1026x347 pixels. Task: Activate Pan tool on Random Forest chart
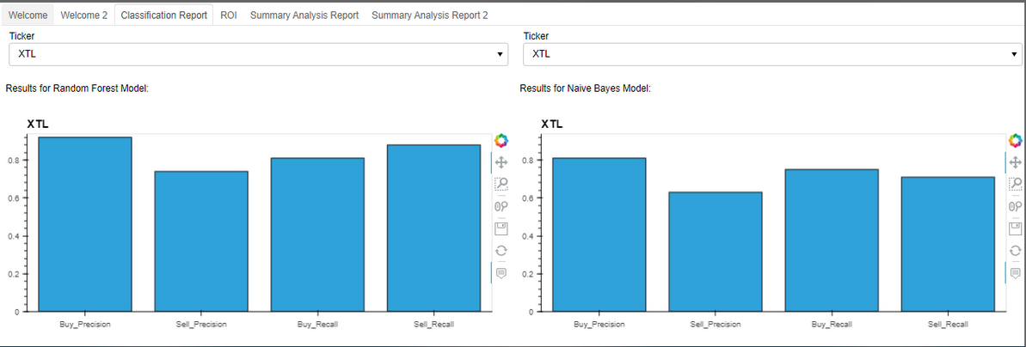pyautogui.click(x=501, y=162)
